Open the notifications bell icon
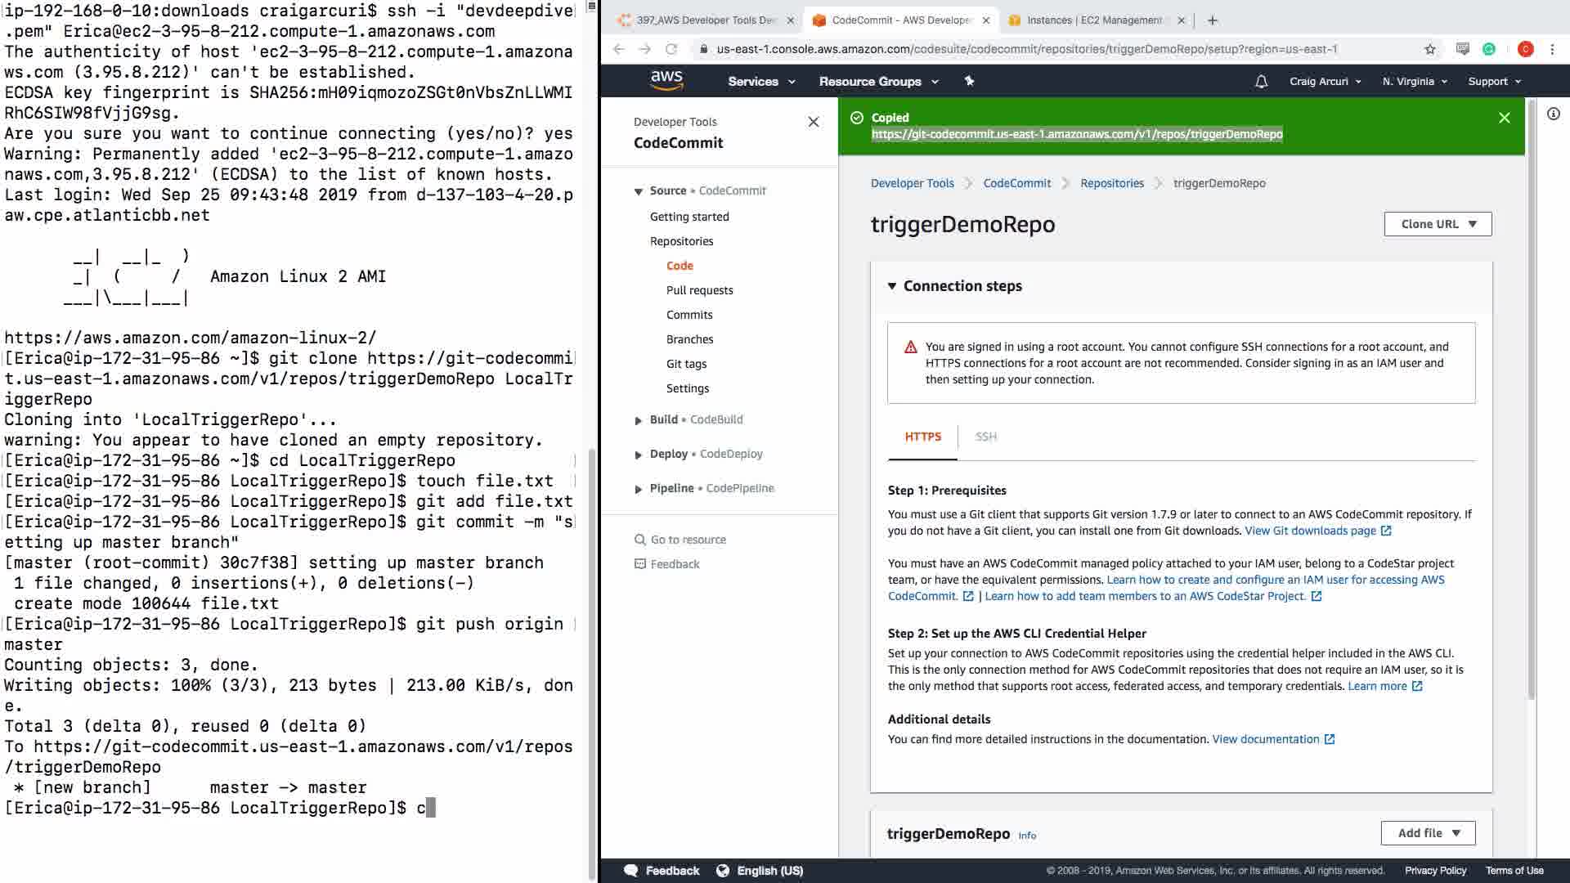The width and height of the screenshot is (1570, 883). tap(1261, 81)
